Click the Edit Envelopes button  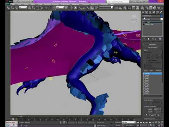(x=152, y=48)
